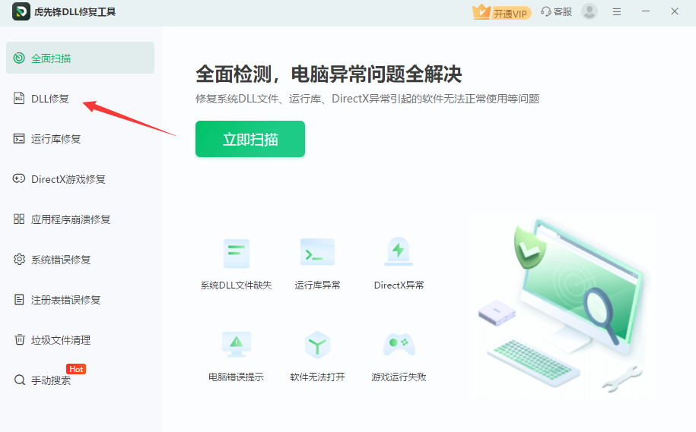Viewport: 696px width, 432px height.
Task: Click the subtitle about 修复系统DLL文件
Action: pos(367,99)
